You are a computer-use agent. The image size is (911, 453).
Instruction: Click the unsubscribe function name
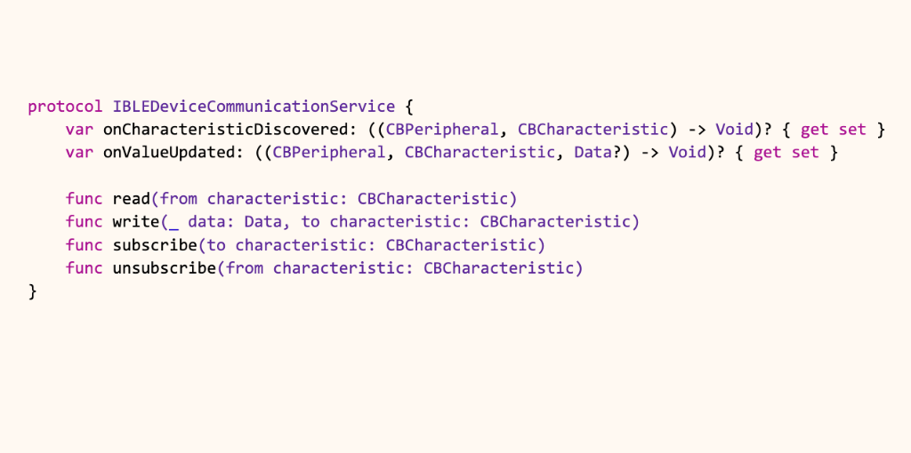pos(165,268)
